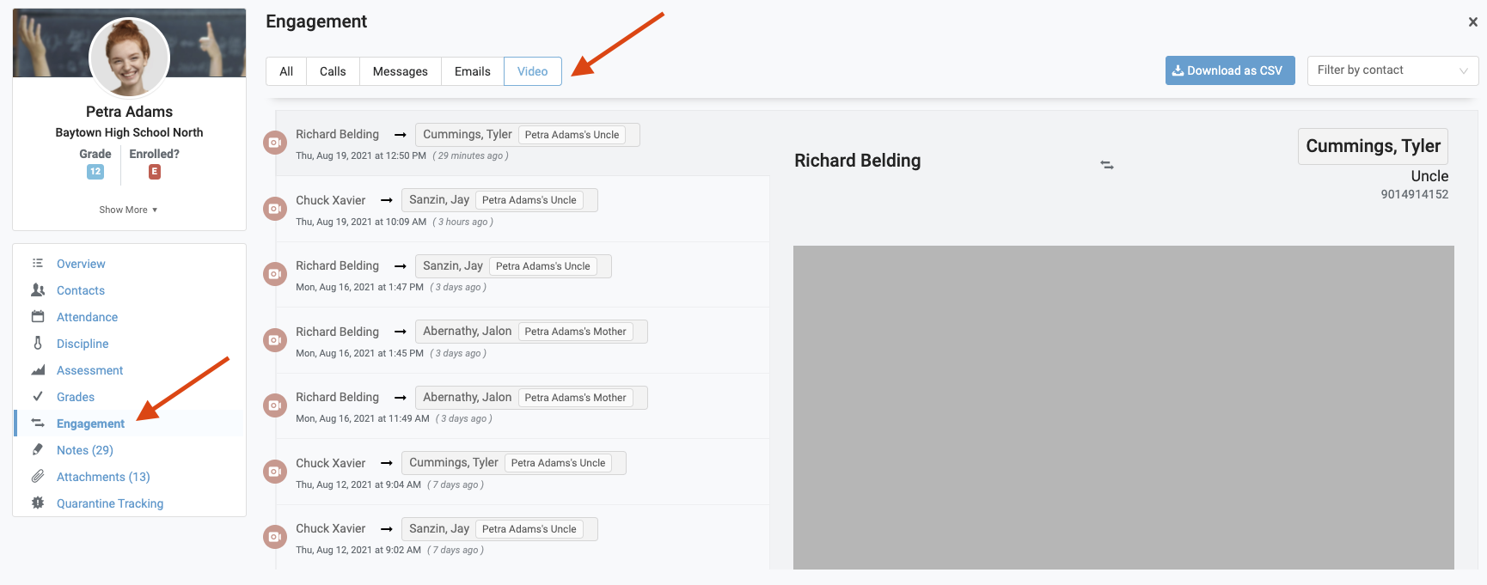Viewport: 1487px width, 585px height.
Task: Select the Video tab
Action: click(x=533, y=71)
